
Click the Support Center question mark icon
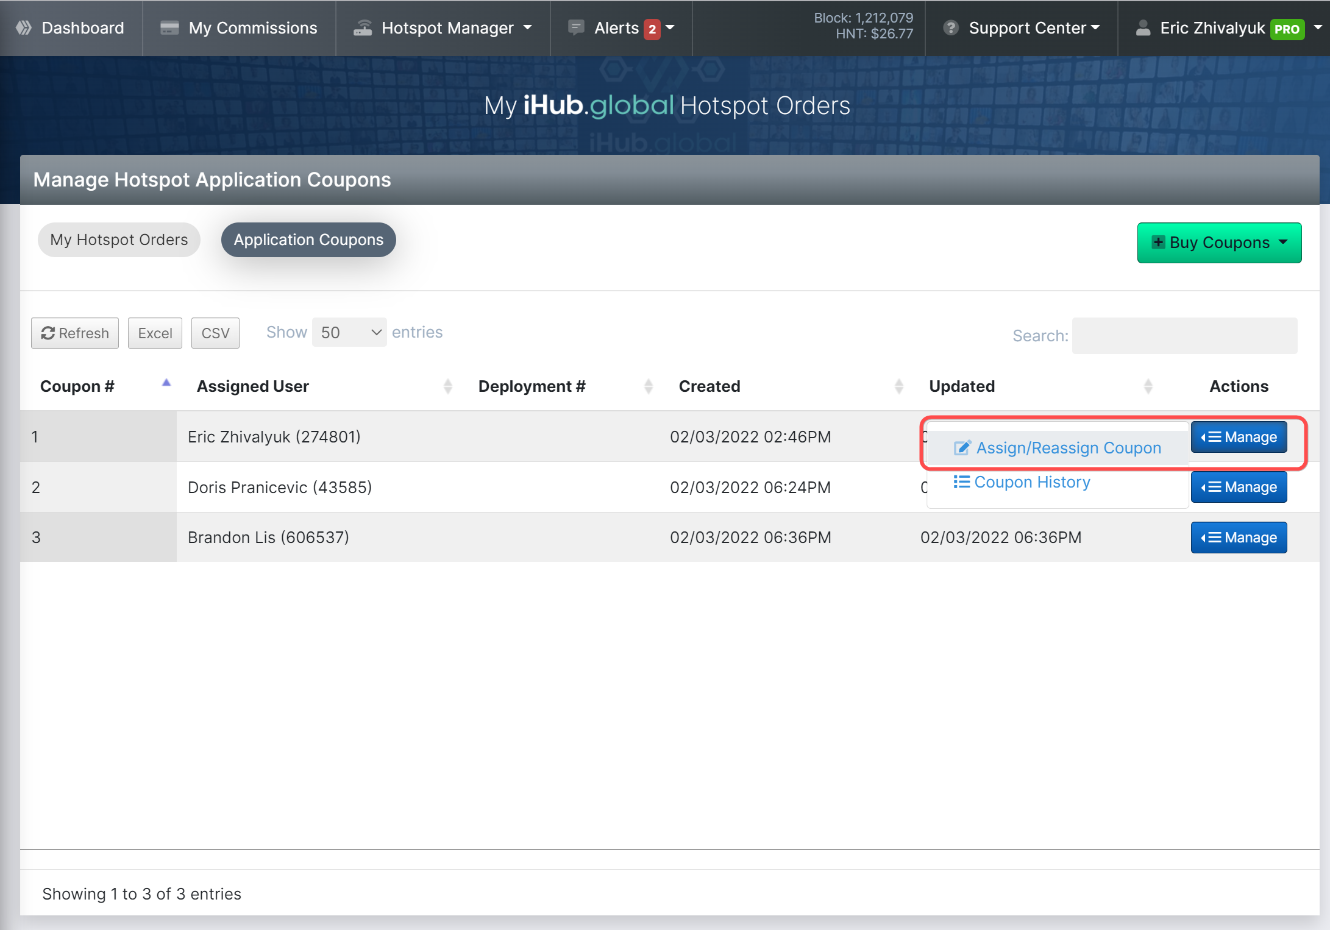pyautogui.click(x=951, y=28)
